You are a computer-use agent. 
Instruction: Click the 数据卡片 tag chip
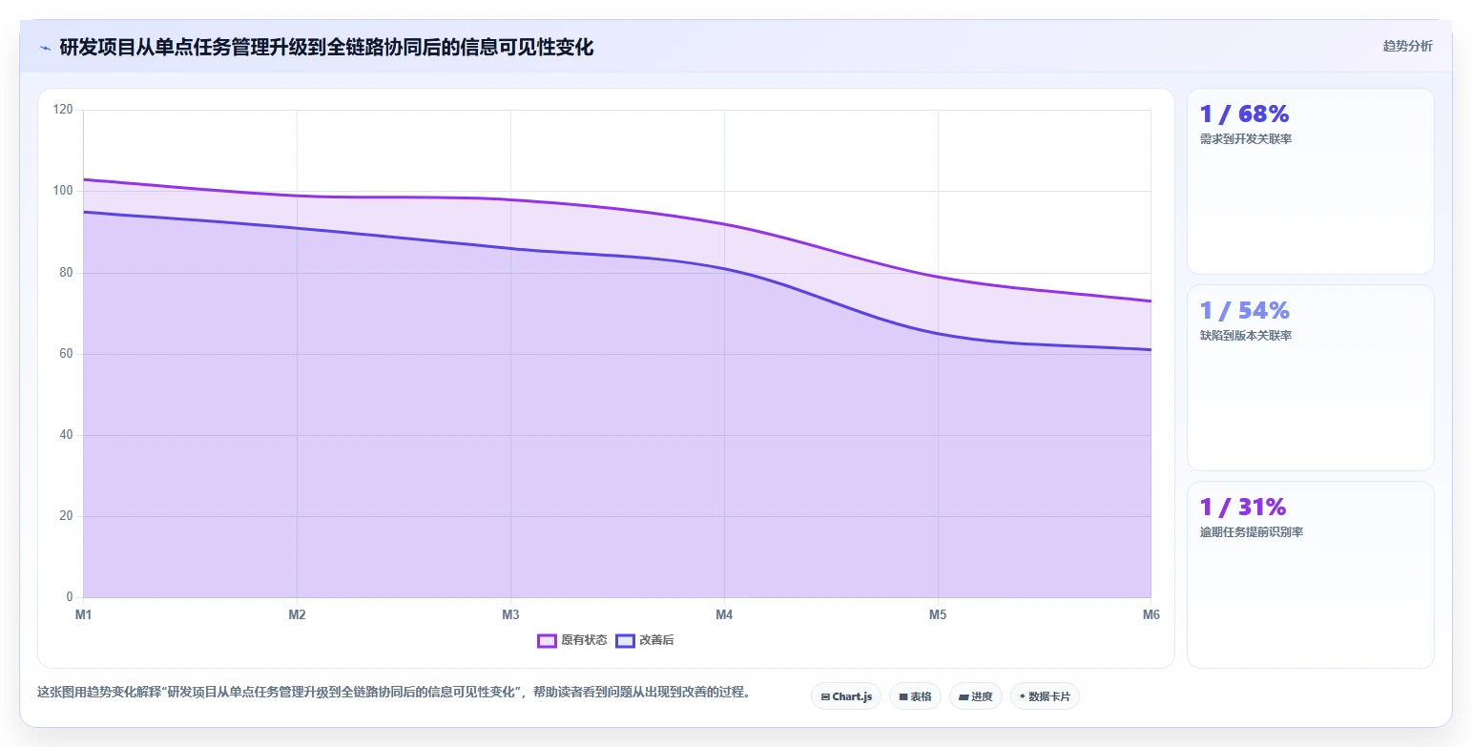[x=1045, y=696]
